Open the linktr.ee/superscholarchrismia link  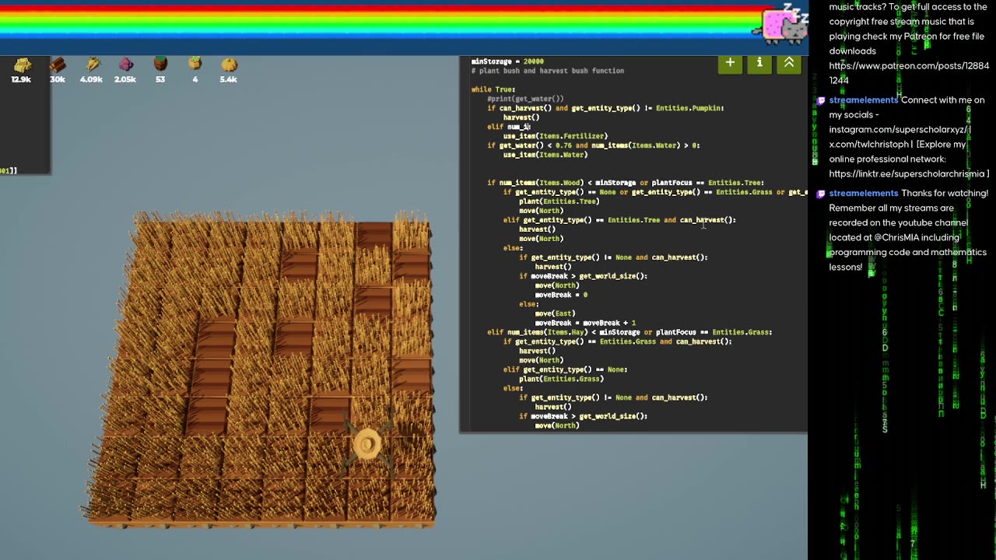pos(907,174)
